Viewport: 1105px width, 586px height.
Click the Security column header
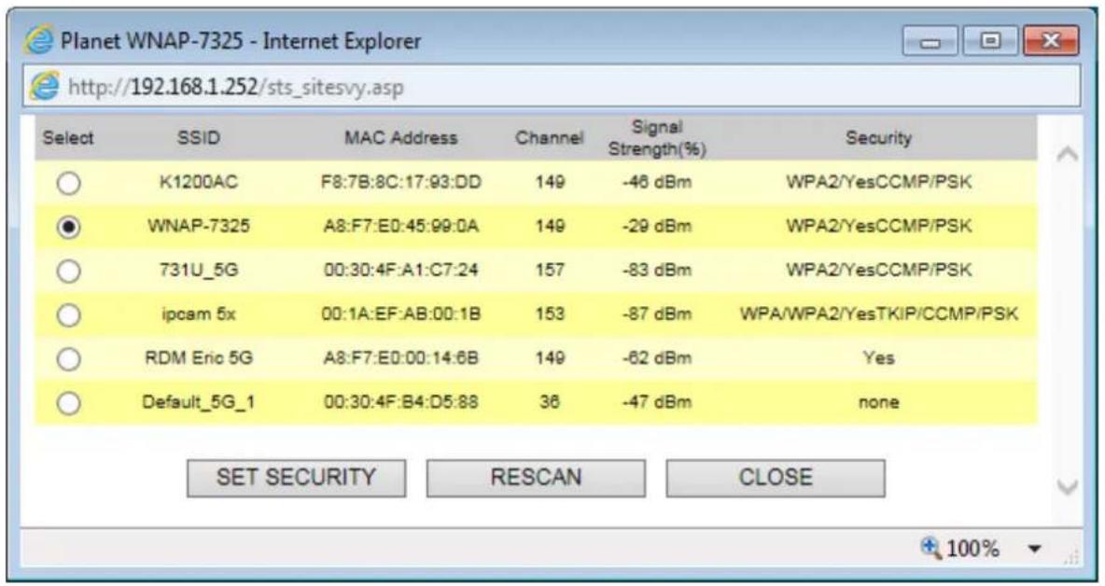[878, 138]
